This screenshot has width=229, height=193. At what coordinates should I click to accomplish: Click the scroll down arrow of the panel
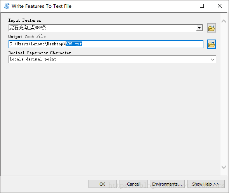point(224,167)
